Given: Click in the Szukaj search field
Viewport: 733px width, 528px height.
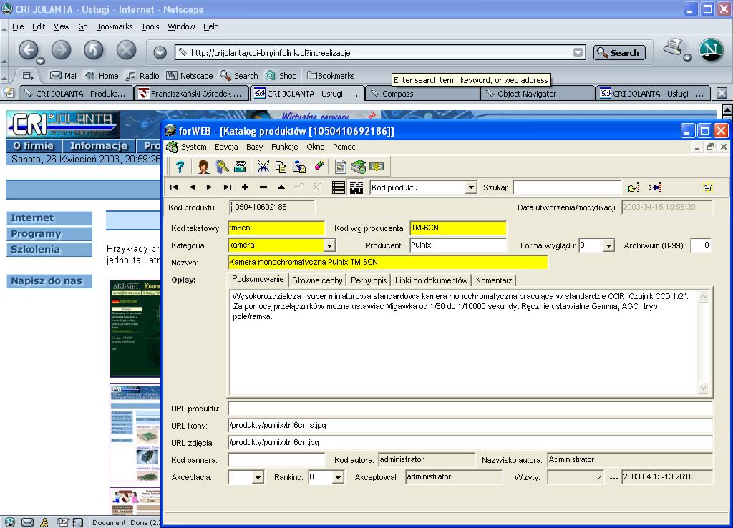Looking at the screenshot, I should pyautogui.click(x=567, y=187).
